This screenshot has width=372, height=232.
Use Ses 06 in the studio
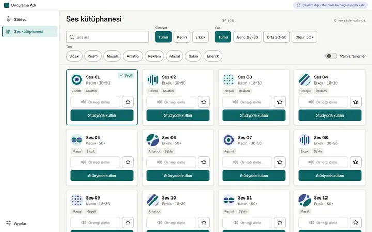click(178, 176)
